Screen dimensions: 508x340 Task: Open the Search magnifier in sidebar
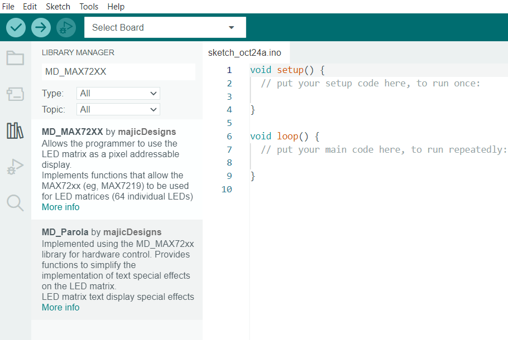click(15, 203)
